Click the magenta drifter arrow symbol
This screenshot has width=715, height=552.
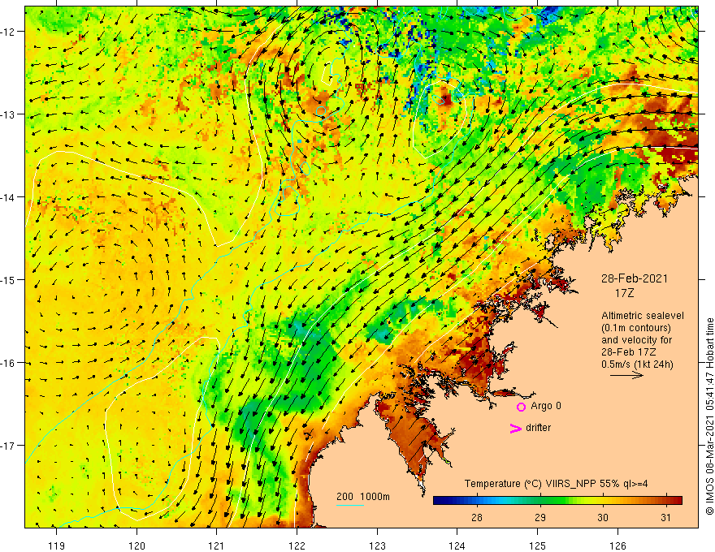516,428
